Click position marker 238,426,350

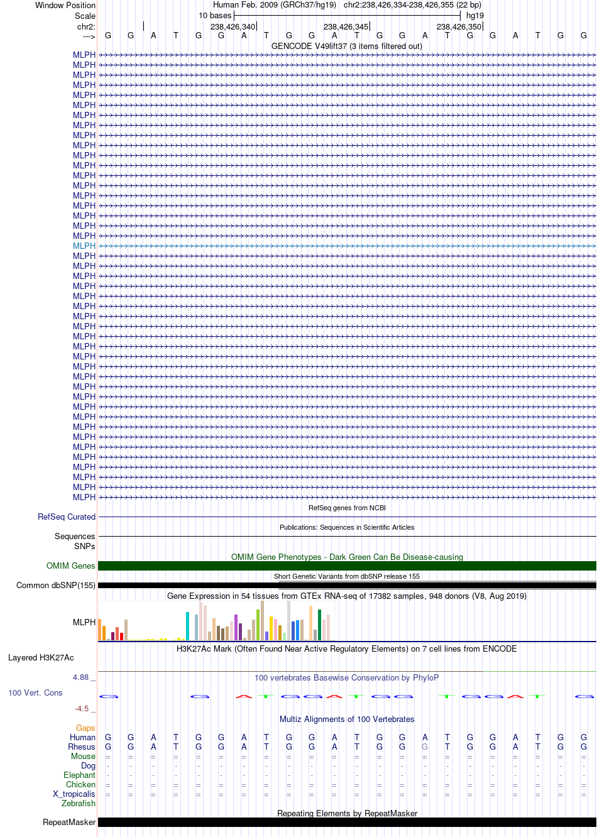pyautogui.click(x=459, y=26)
